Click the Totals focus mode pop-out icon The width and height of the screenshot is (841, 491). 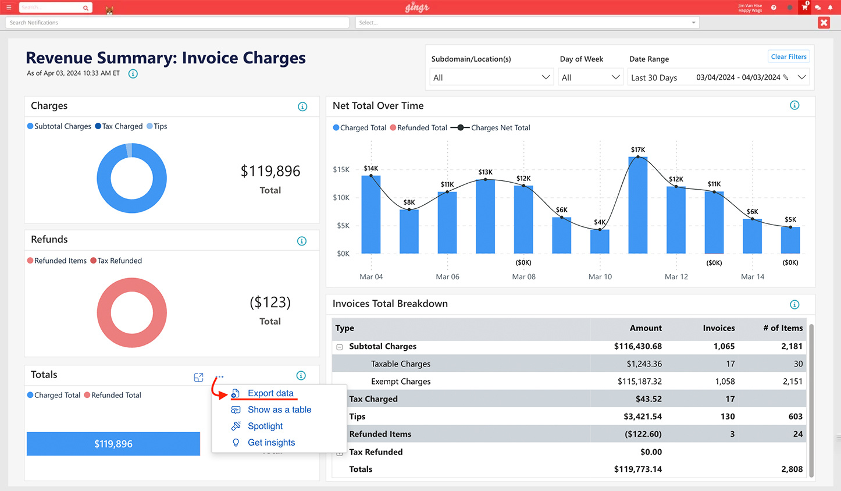(x=199, y=378)
